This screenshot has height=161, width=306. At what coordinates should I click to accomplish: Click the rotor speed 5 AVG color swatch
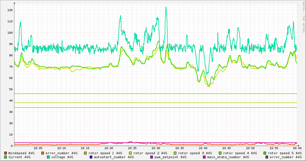265,153
